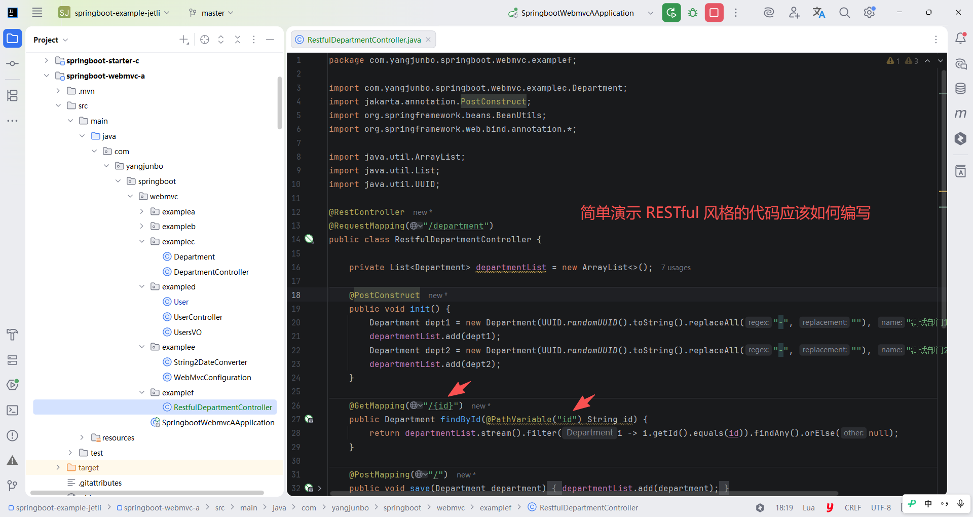Screen dimensions: 973x517
Task: Expand all in Project tree
Action: [x=221, y=40]
